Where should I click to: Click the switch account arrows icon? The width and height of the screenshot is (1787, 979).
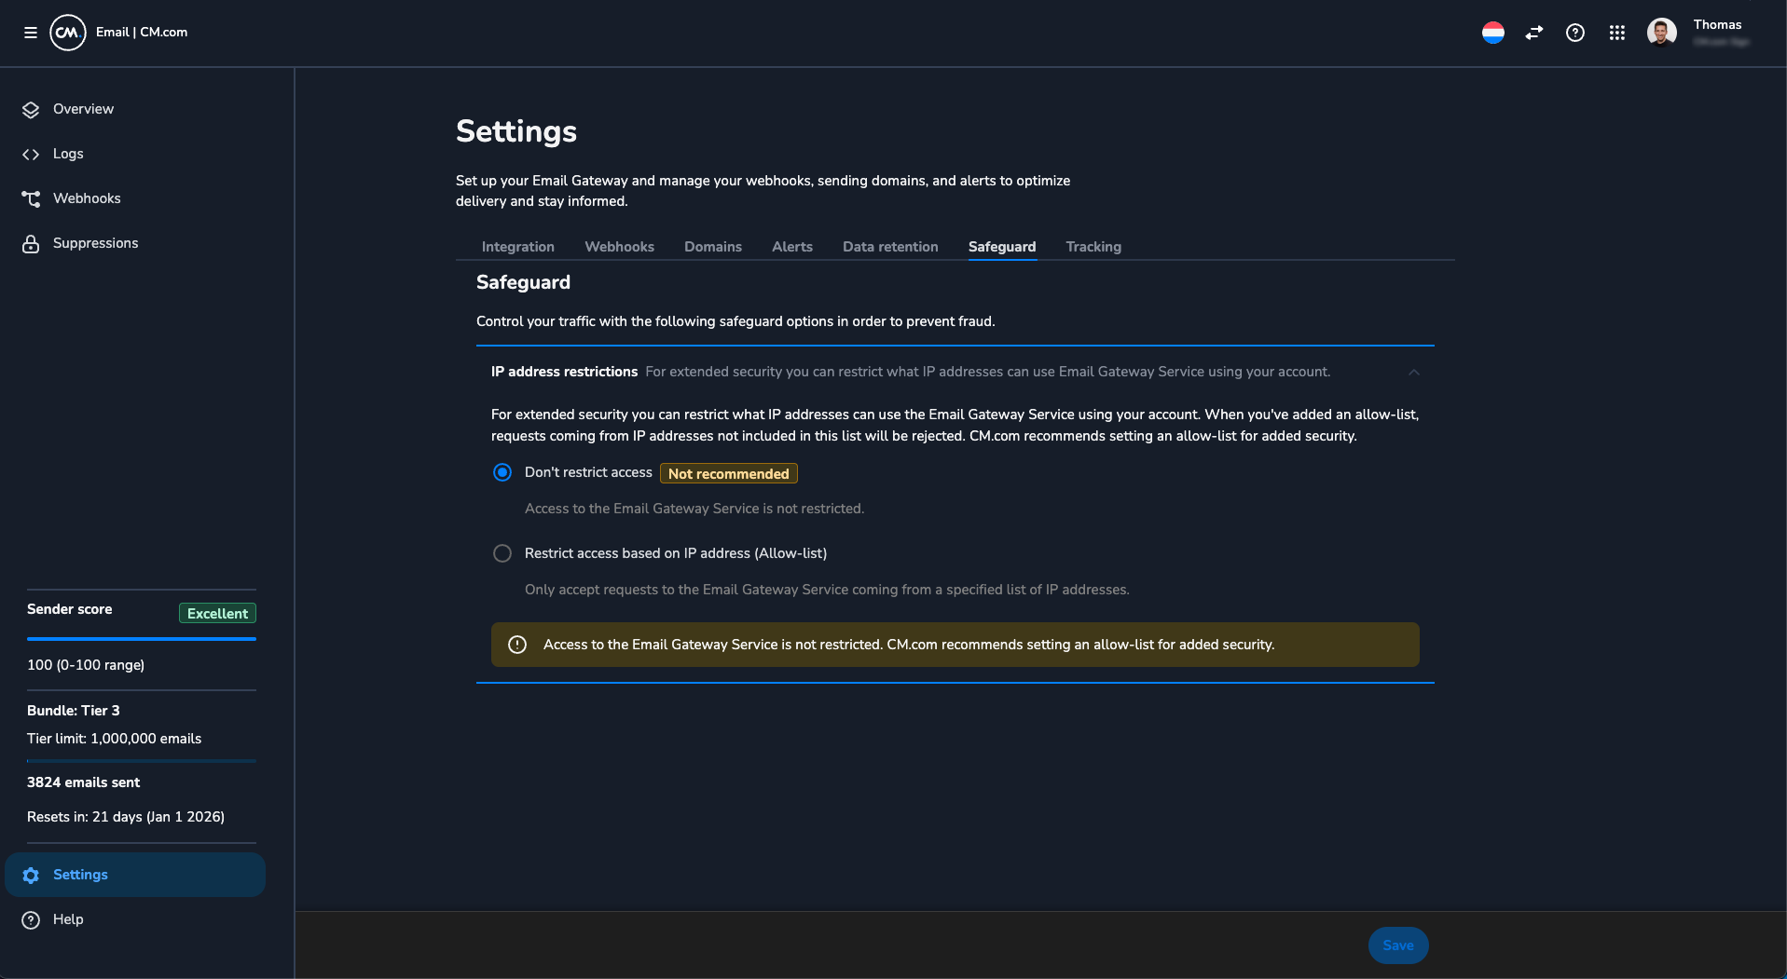click(x=1534, y=33)
